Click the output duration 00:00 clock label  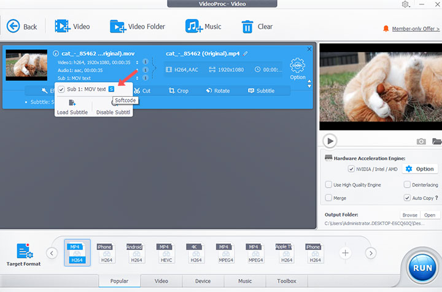point(268,69)
